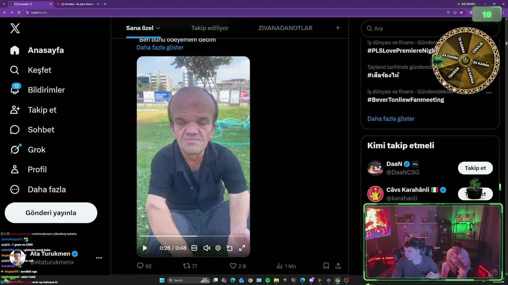Click Câvs Karahânli's profile avatar
This screenshot has width=508, height=285.
coord(375,194)
